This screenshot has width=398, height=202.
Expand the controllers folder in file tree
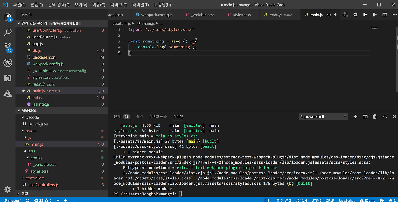pos(35,178)
